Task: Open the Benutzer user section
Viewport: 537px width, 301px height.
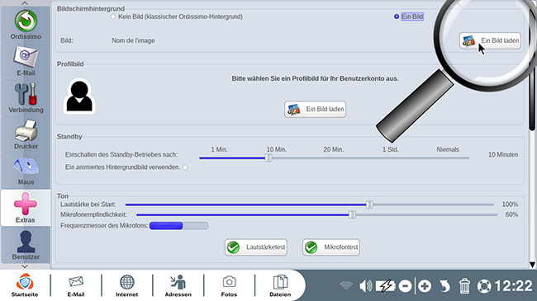Action: click(26, 245)
